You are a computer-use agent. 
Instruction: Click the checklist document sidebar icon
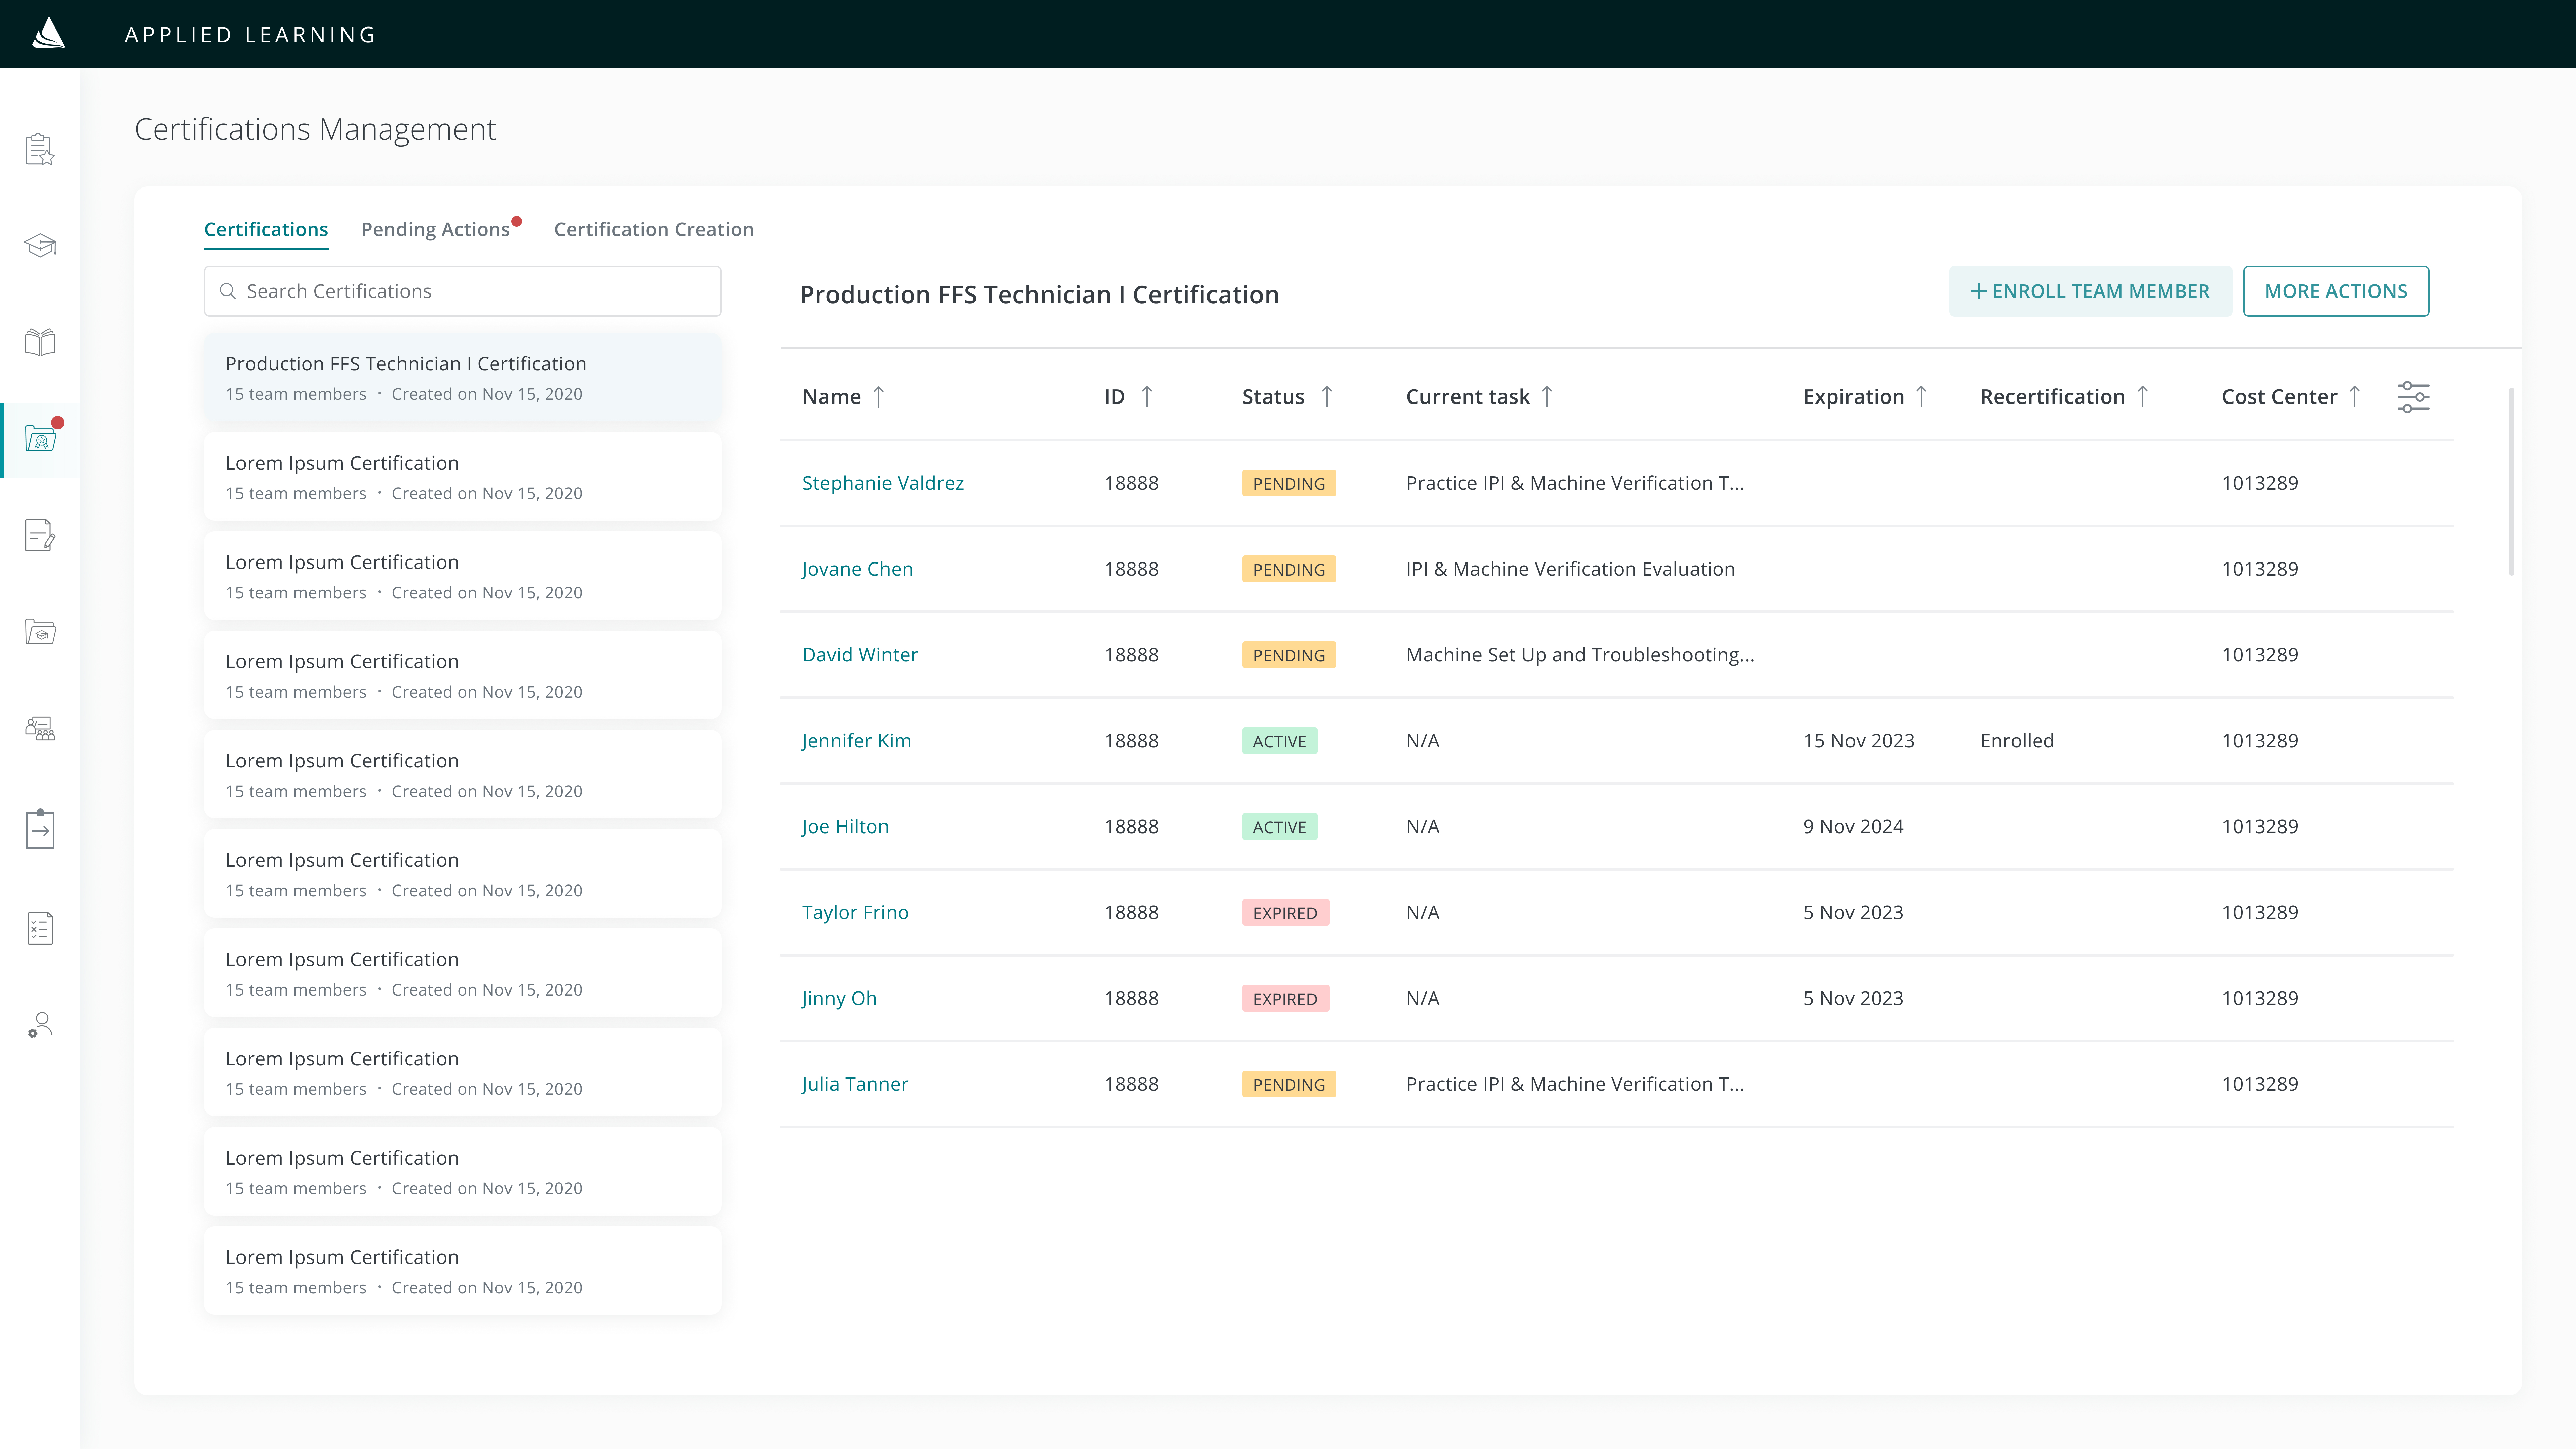(40, 928)
